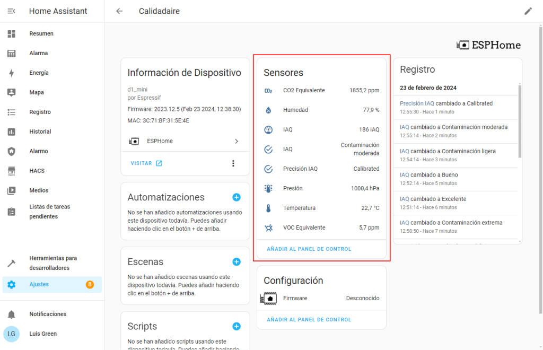The height and width of the screenshot is (350, 543).
Task: Add a new scene with plus icon
Action: [x=237, y=262]
